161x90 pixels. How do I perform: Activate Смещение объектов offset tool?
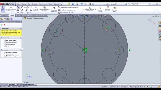point(54,10)
